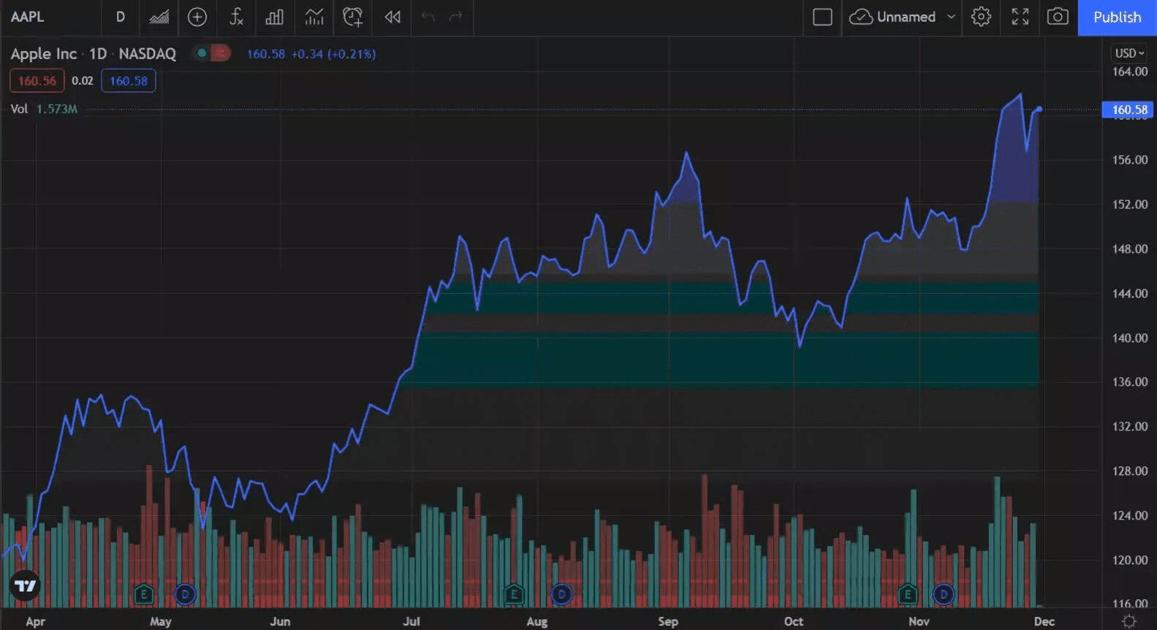Open price scale settings gear at bottom right
Viewport: 1157px width, 630px height.
1129,621
